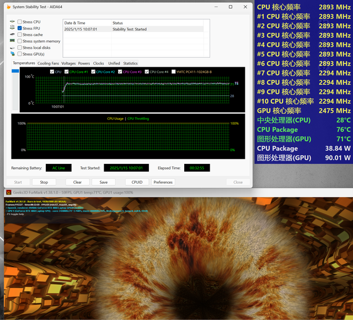Screen dimensions: 353x320
Task: Click the Stress CPU chip icon
Action: point(12,22)
